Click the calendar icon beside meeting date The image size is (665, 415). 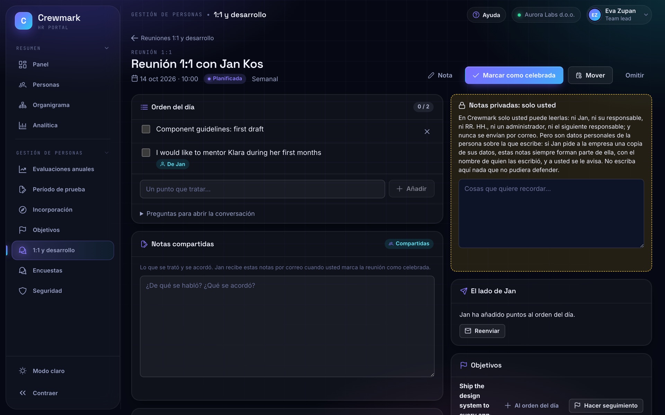coord(135,79)
